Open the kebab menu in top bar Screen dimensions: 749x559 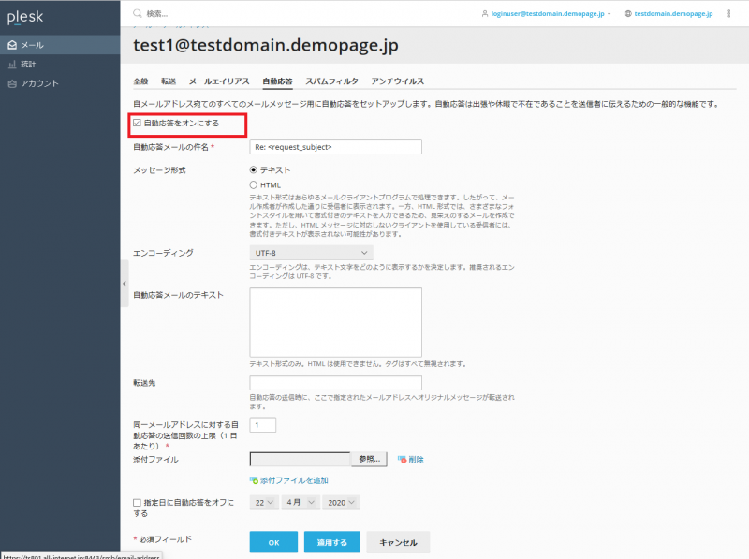[728, 14]
